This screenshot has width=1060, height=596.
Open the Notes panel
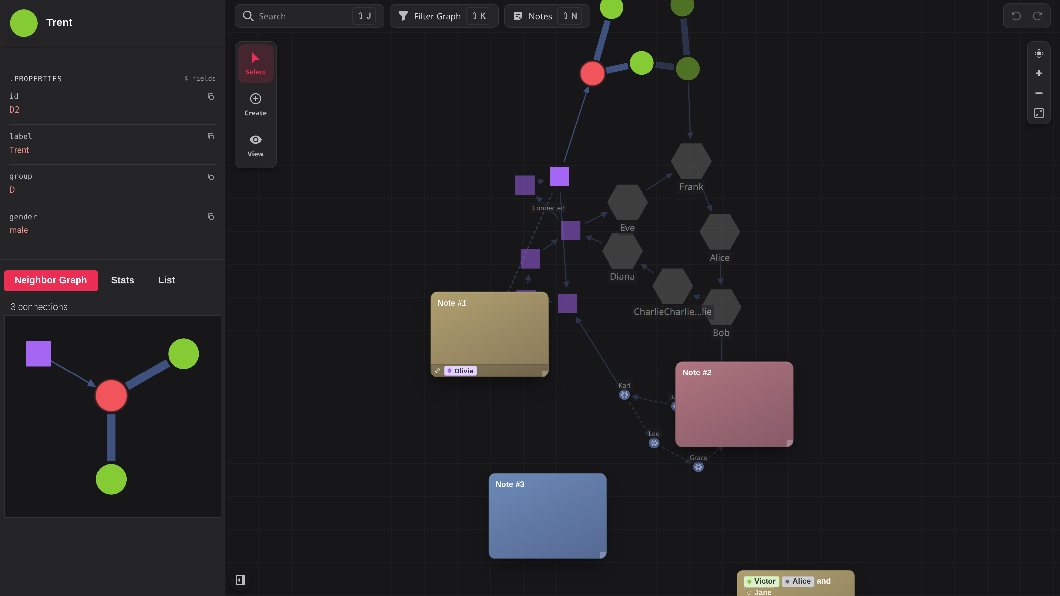click(547, 16)
